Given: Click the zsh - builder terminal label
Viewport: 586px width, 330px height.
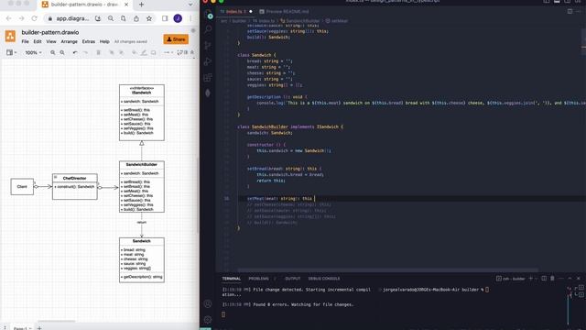Looking at the screenshot, I should click(511, 279).
